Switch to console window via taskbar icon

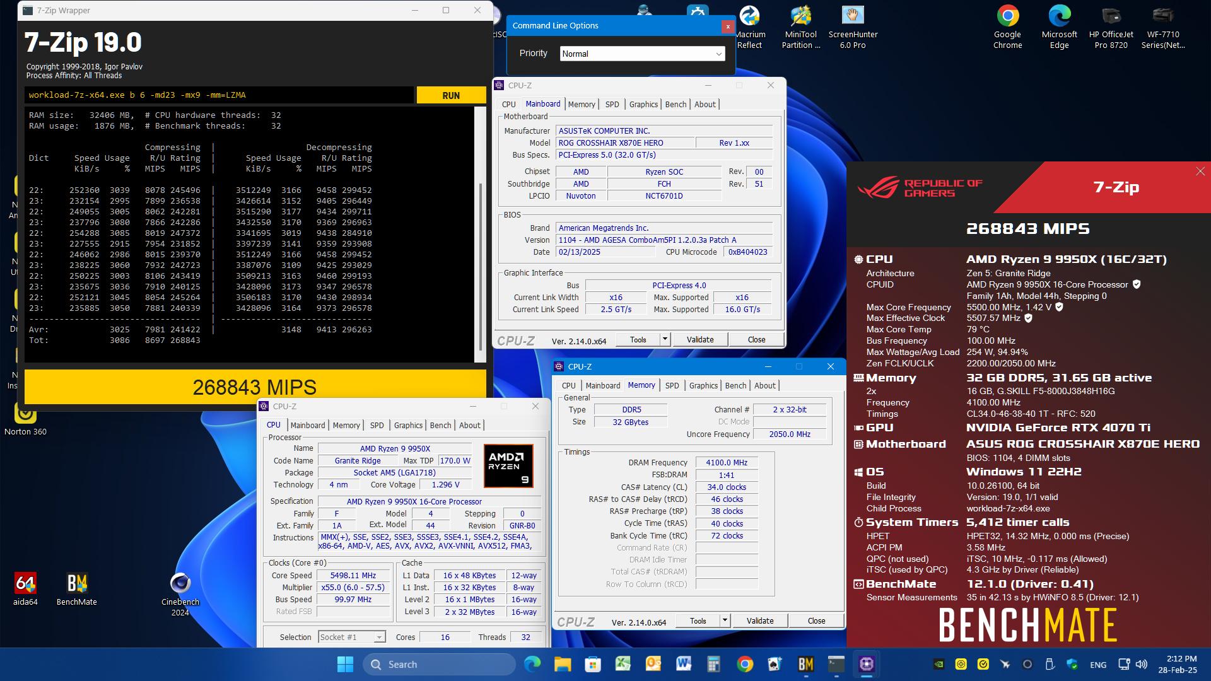coord(836,664)
